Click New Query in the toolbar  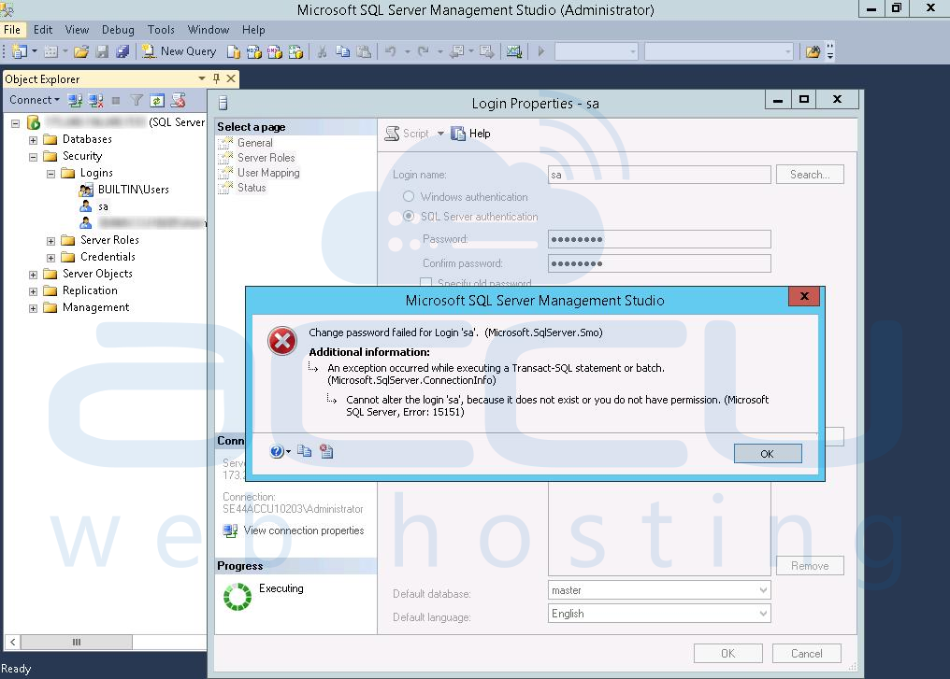click(x=180, y=51)
